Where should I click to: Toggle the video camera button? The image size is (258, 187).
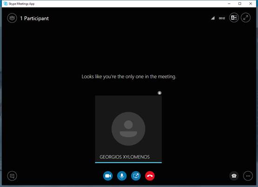108,176
